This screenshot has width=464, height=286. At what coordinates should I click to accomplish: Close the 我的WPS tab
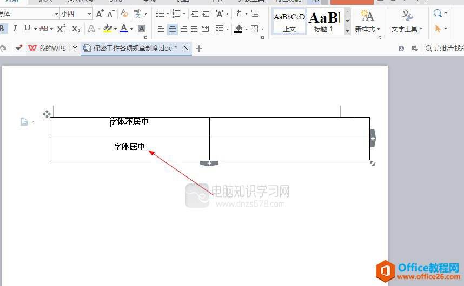point(75,48)
